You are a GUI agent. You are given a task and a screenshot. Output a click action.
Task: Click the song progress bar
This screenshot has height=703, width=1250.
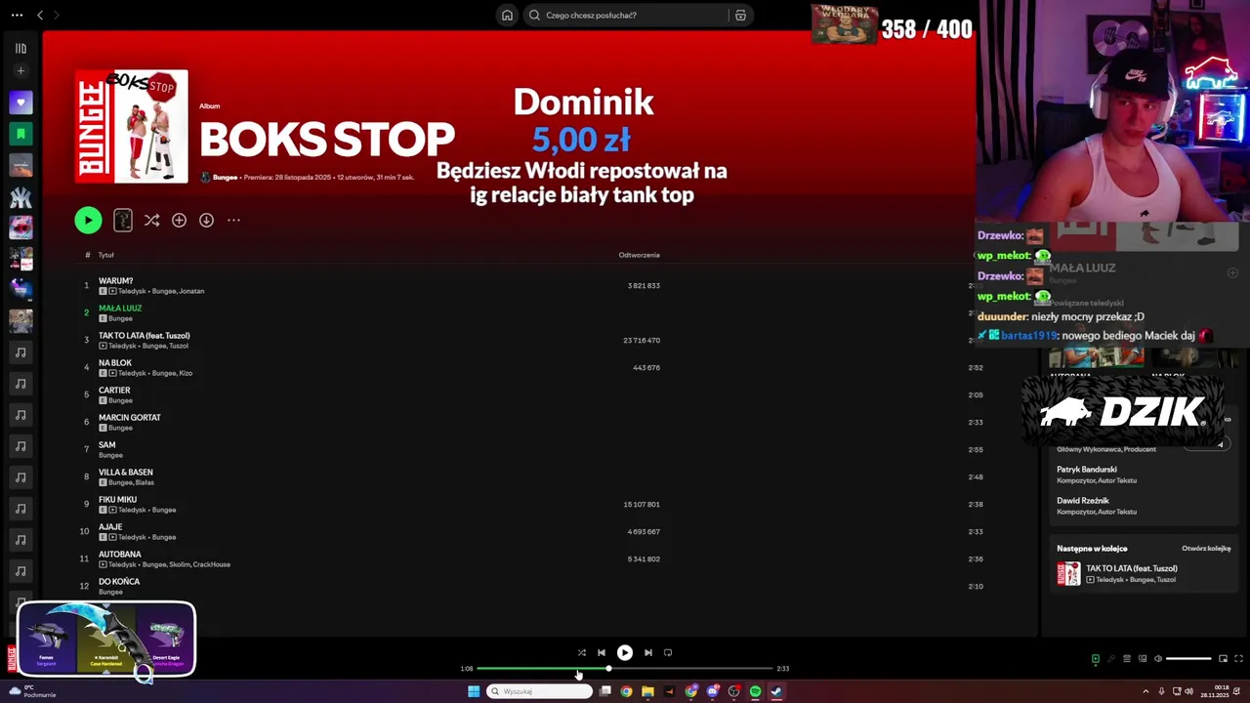coord(625,668)
